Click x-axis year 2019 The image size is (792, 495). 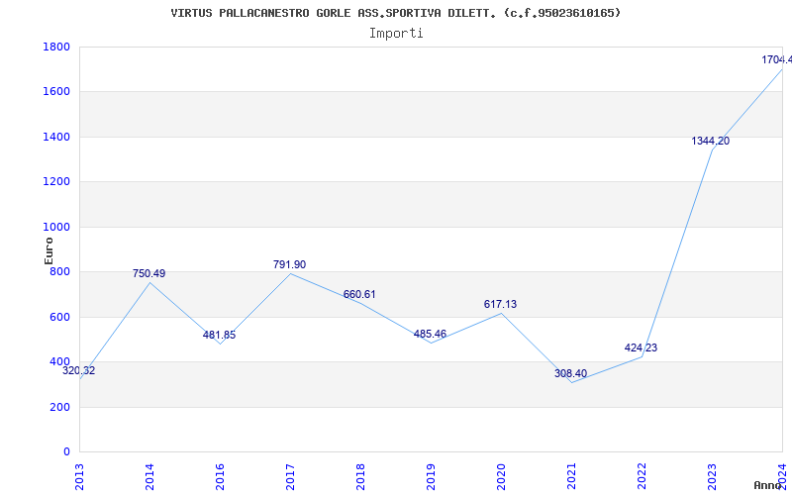[431, 476]
